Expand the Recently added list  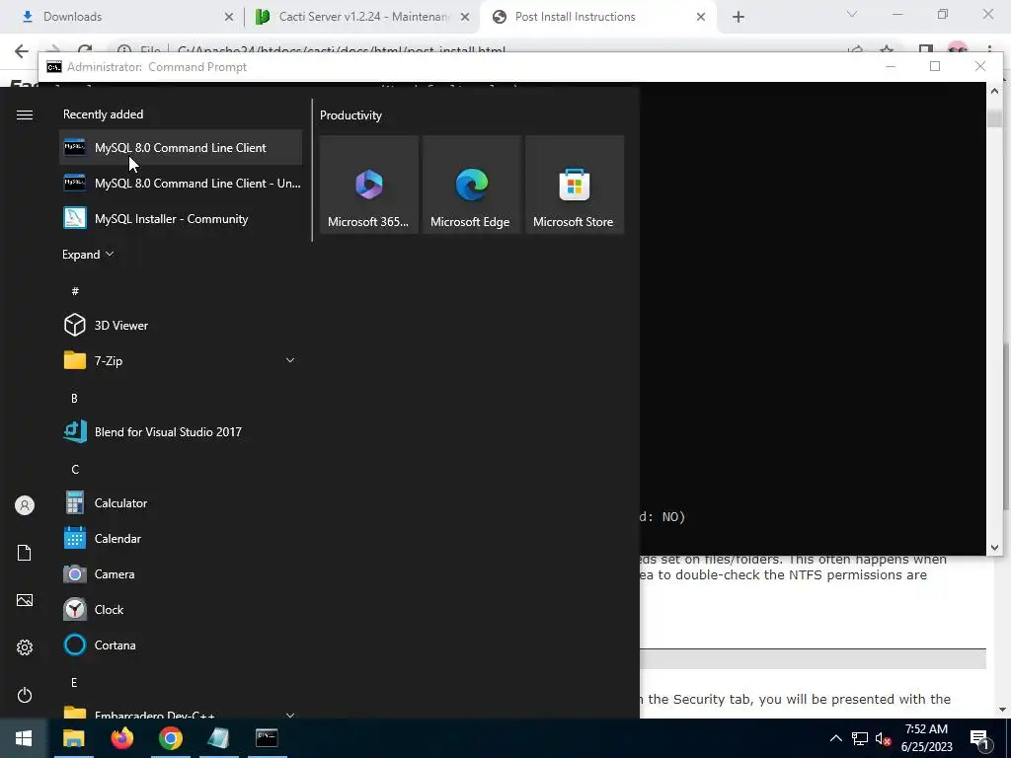pos(88,254)
